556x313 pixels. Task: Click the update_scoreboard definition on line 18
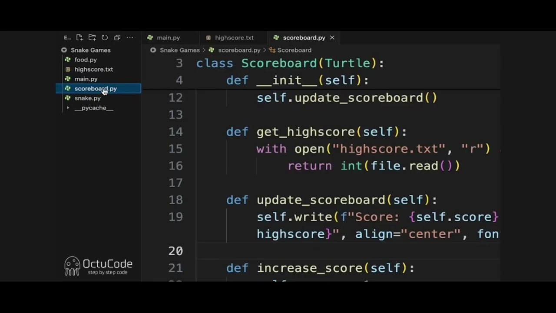tap(321, 200)
